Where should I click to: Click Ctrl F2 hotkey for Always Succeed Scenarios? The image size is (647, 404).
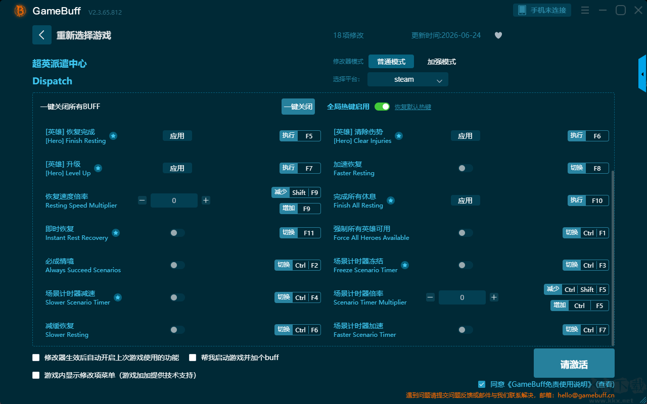click(298, 265)
